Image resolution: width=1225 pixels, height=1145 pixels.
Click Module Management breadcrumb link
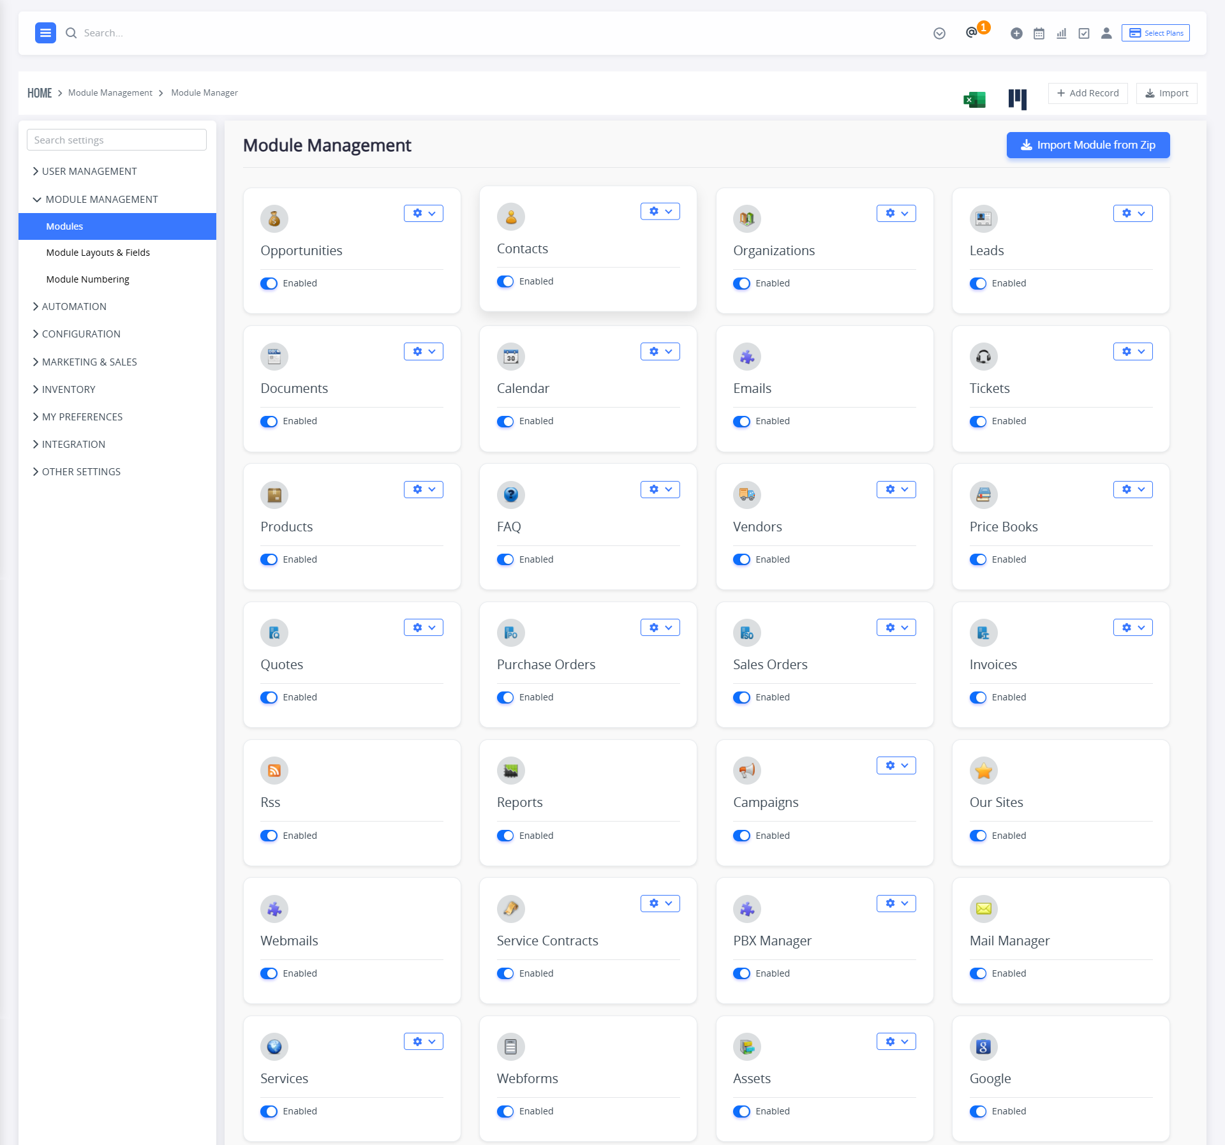tap(110, 93)
